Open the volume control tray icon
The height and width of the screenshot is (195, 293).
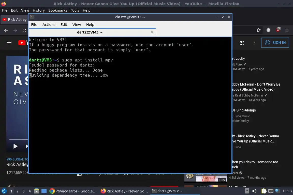pos(254,191)
